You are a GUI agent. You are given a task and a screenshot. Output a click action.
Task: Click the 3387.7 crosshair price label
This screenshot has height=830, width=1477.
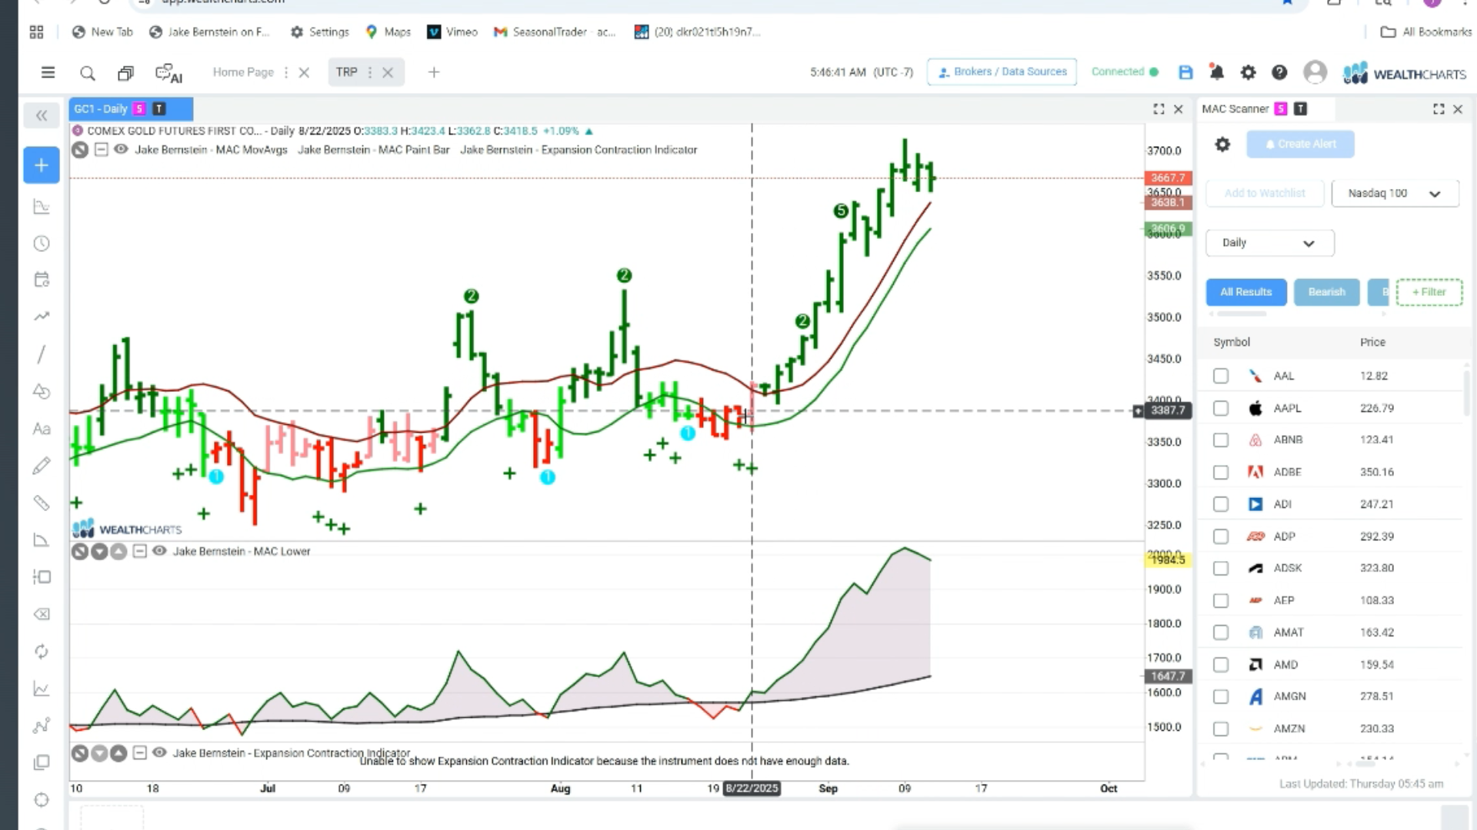(x=1168, y=410)
